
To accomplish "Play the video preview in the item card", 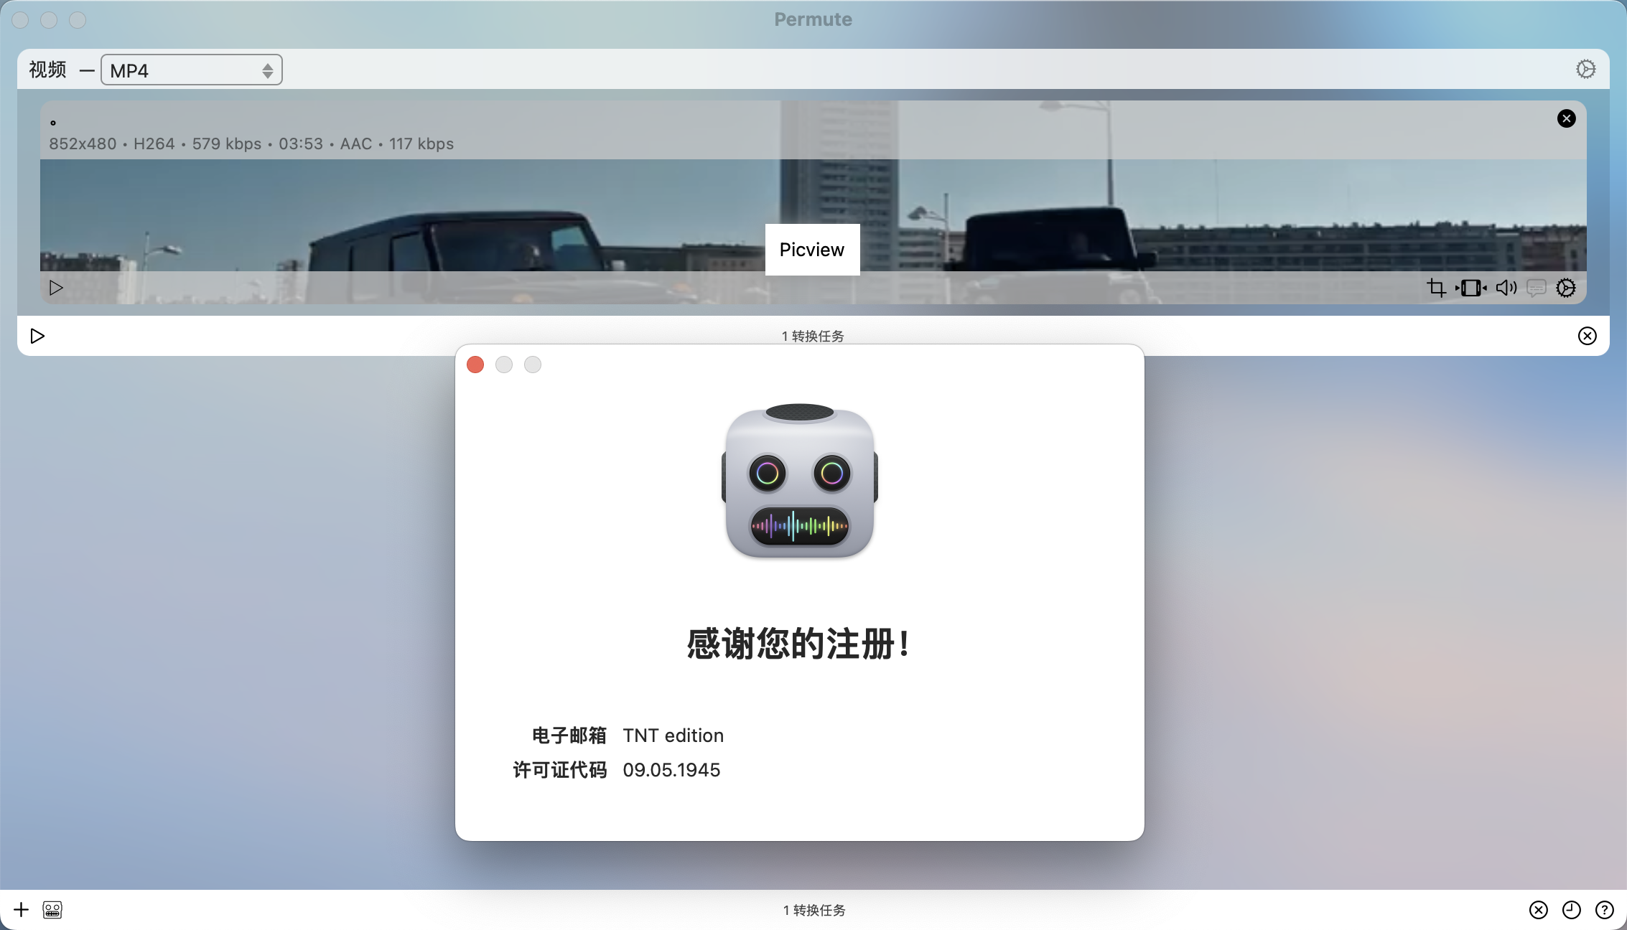I will (56, 288).
